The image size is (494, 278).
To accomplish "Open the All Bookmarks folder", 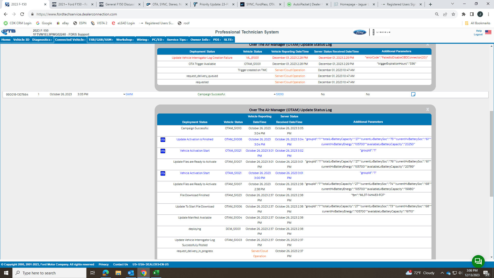I will 478,23.
